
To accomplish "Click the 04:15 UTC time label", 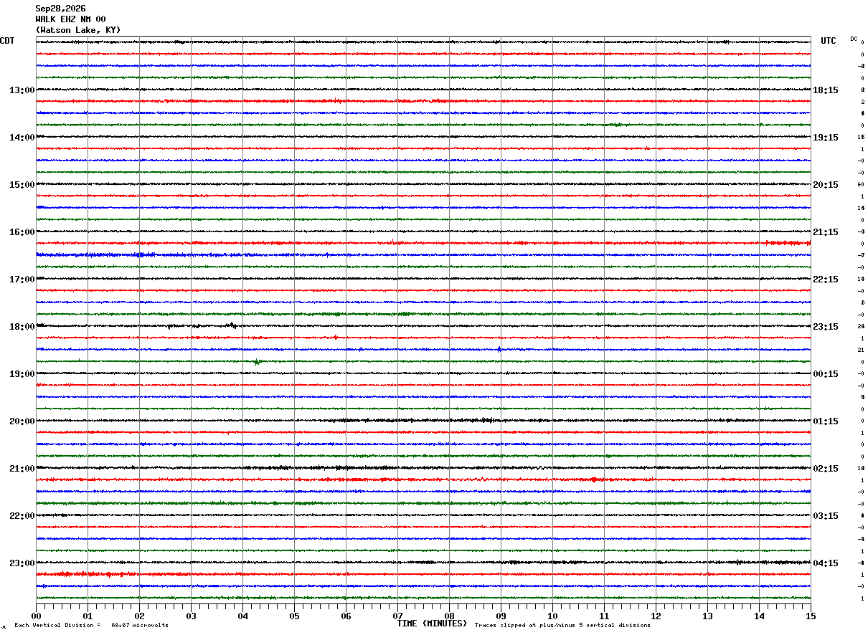I will pos(826,563).
